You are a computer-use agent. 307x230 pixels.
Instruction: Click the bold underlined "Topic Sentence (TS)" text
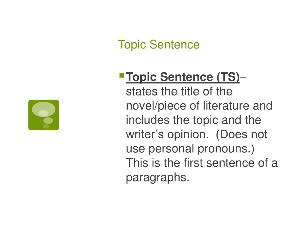(183, 77)
